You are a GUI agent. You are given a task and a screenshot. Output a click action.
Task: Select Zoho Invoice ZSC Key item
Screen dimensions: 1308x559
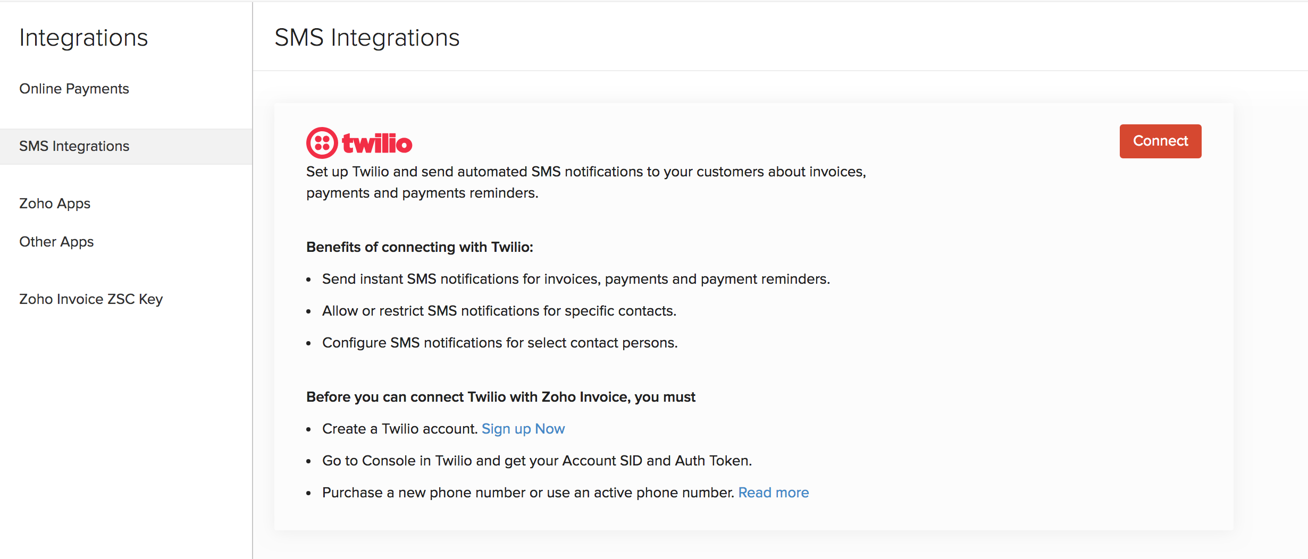coord(91,299)
